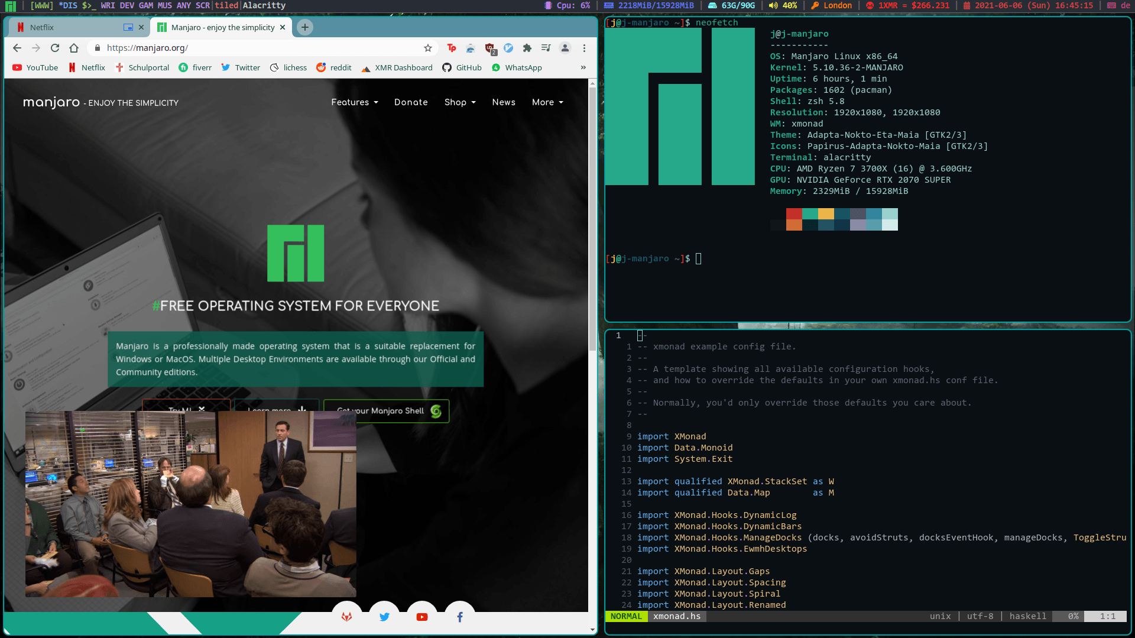Open the YouTube social icon at page bottom

[x=422, y=617]
